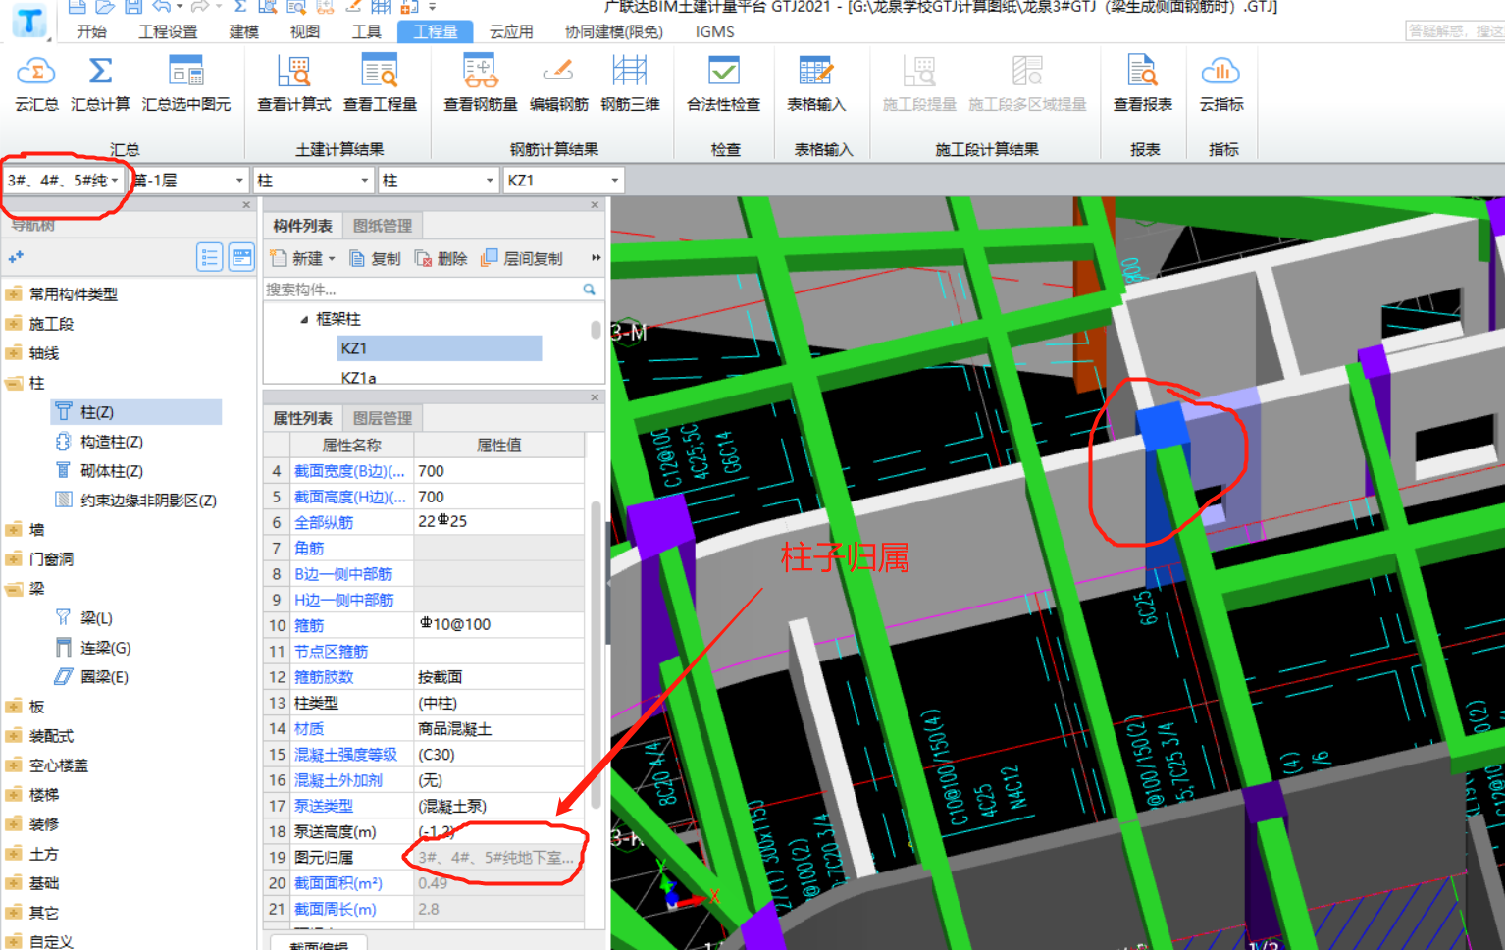The height and width of the screenshot is (950, 1505).
Task: Click 删除 delete component button
Action: click(441, 258)
